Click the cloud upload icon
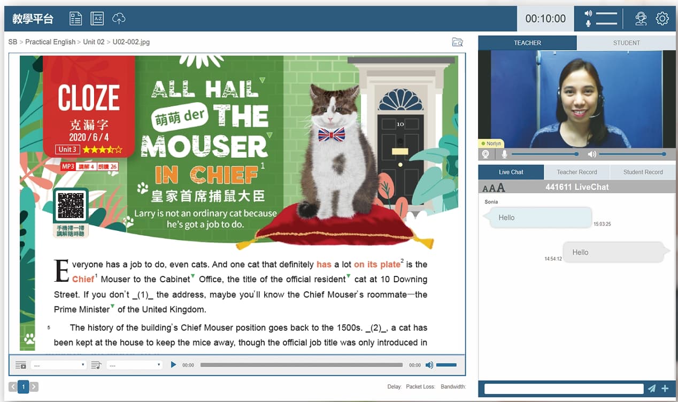Image resolution: width=678 pixels, height=402 pixels. coord(119,19)
